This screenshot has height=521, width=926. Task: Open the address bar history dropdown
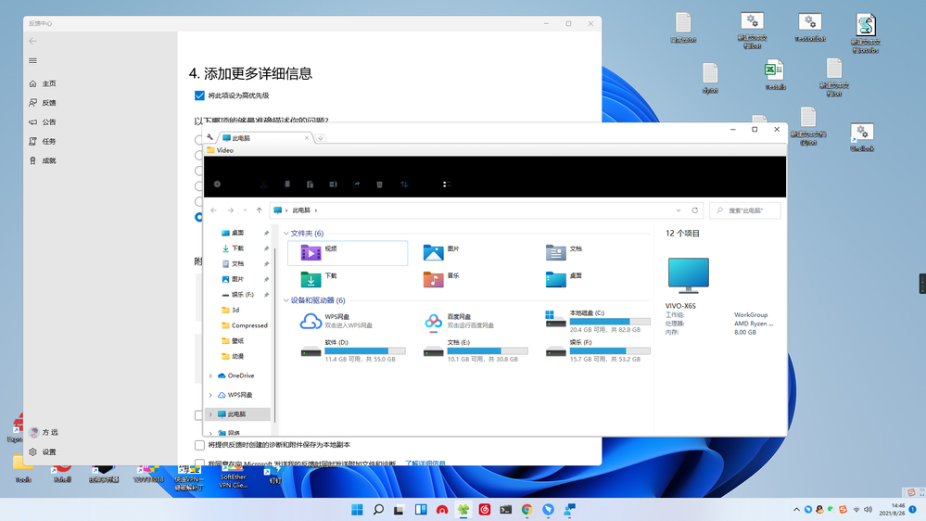click(679, 210)
